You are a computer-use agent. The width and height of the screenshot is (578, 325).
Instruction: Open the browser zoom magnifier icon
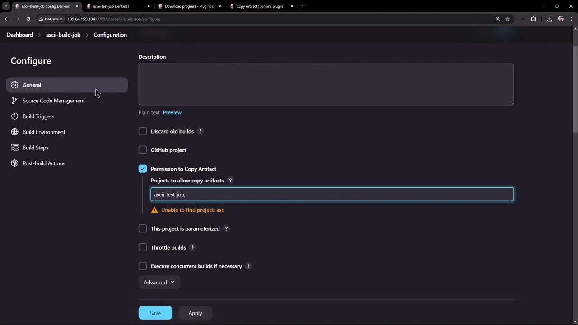coord(498,19)
